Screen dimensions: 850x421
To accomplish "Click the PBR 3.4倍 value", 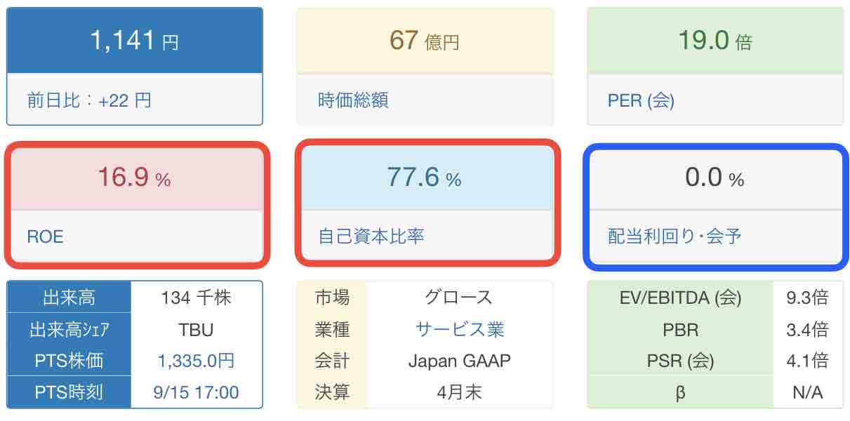I will [807, 329].
